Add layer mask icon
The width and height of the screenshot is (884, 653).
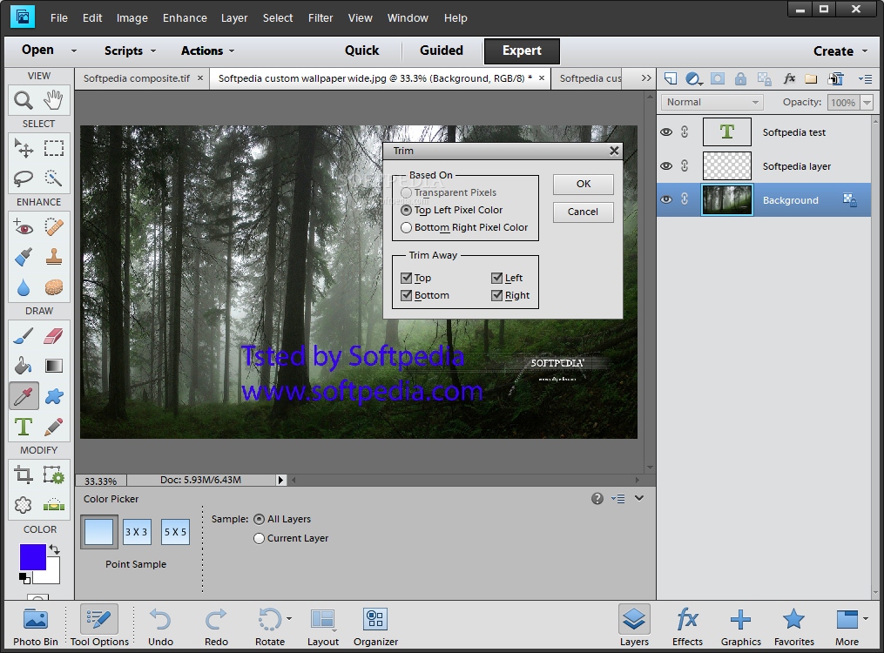[717, 79]
